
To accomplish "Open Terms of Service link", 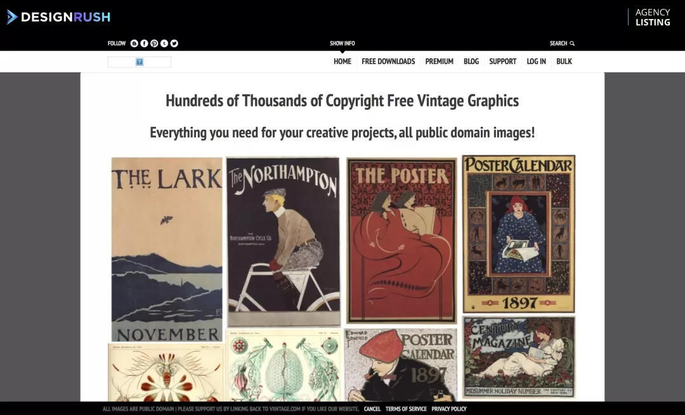I will pos(406,409).
